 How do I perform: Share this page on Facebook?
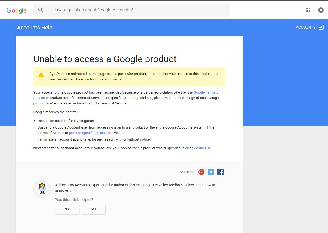[x=221, y=172]
